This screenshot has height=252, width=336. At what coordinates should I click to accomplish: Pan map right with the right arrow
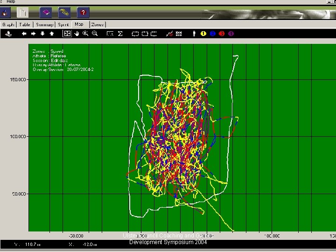pos(33,34)
